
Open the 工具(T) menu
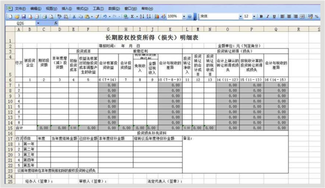tap(98, 9)
